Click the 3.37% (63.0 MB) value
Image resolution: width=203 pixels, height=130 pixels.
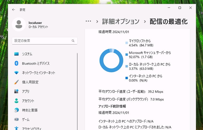coord(141,69)
